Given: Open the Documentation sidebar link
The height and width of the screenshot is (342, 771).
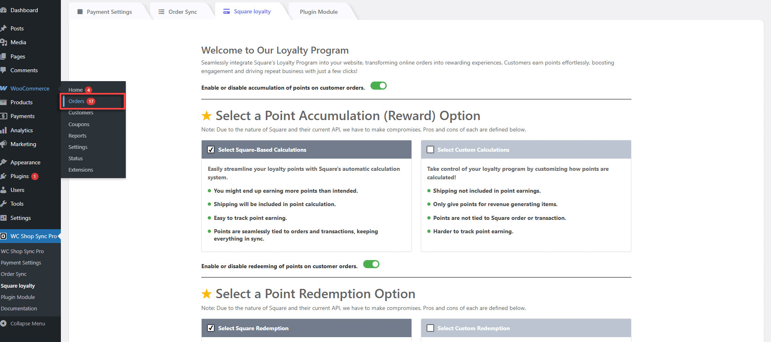Looking at the screenshot, I should tap(19, 308).
